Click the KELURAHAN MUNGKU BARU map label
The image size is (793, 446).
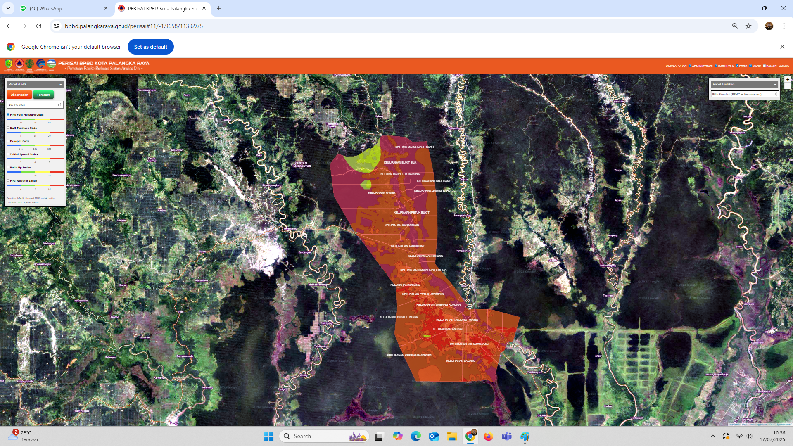pos(414,147)
